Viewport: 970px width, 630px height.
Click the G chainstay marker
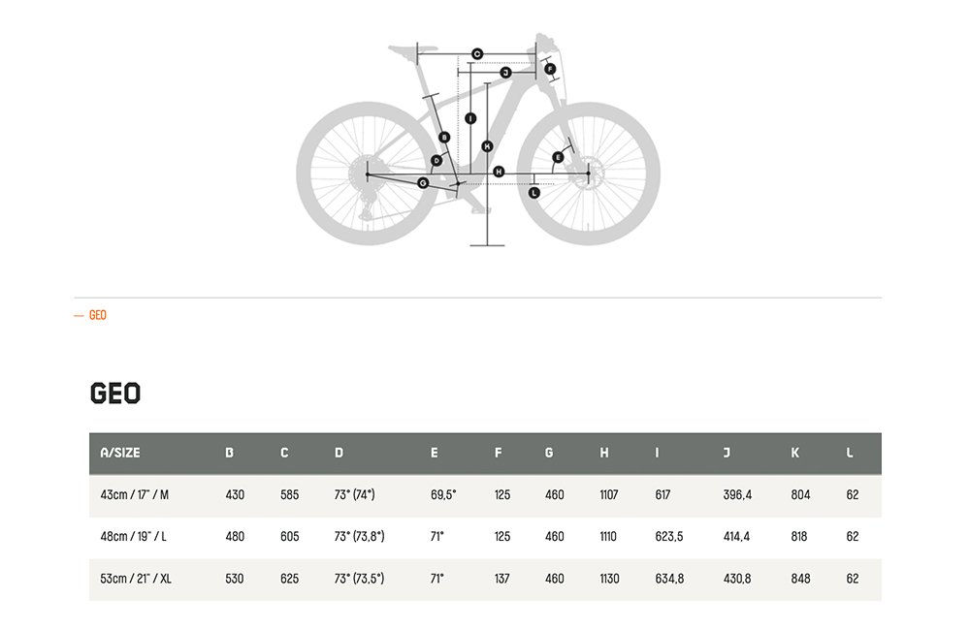click(x=423, y=183)
